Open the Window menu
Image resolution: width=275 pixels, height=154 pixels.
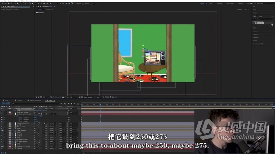tap(40, 1)
